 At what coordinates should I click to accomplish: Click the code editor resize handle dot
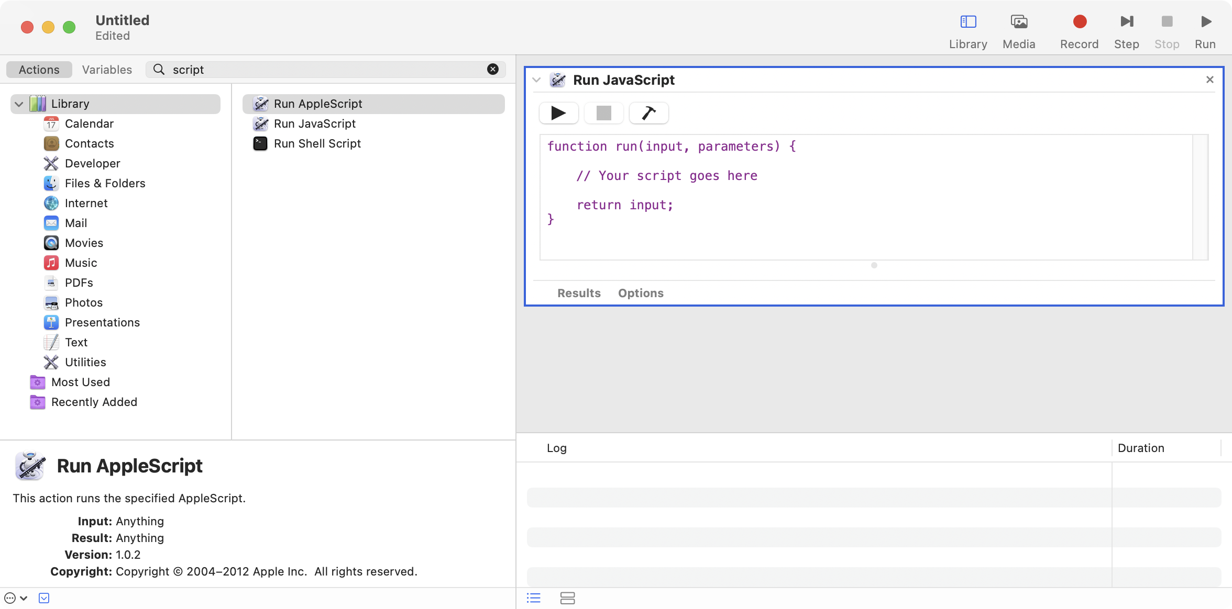874,265
